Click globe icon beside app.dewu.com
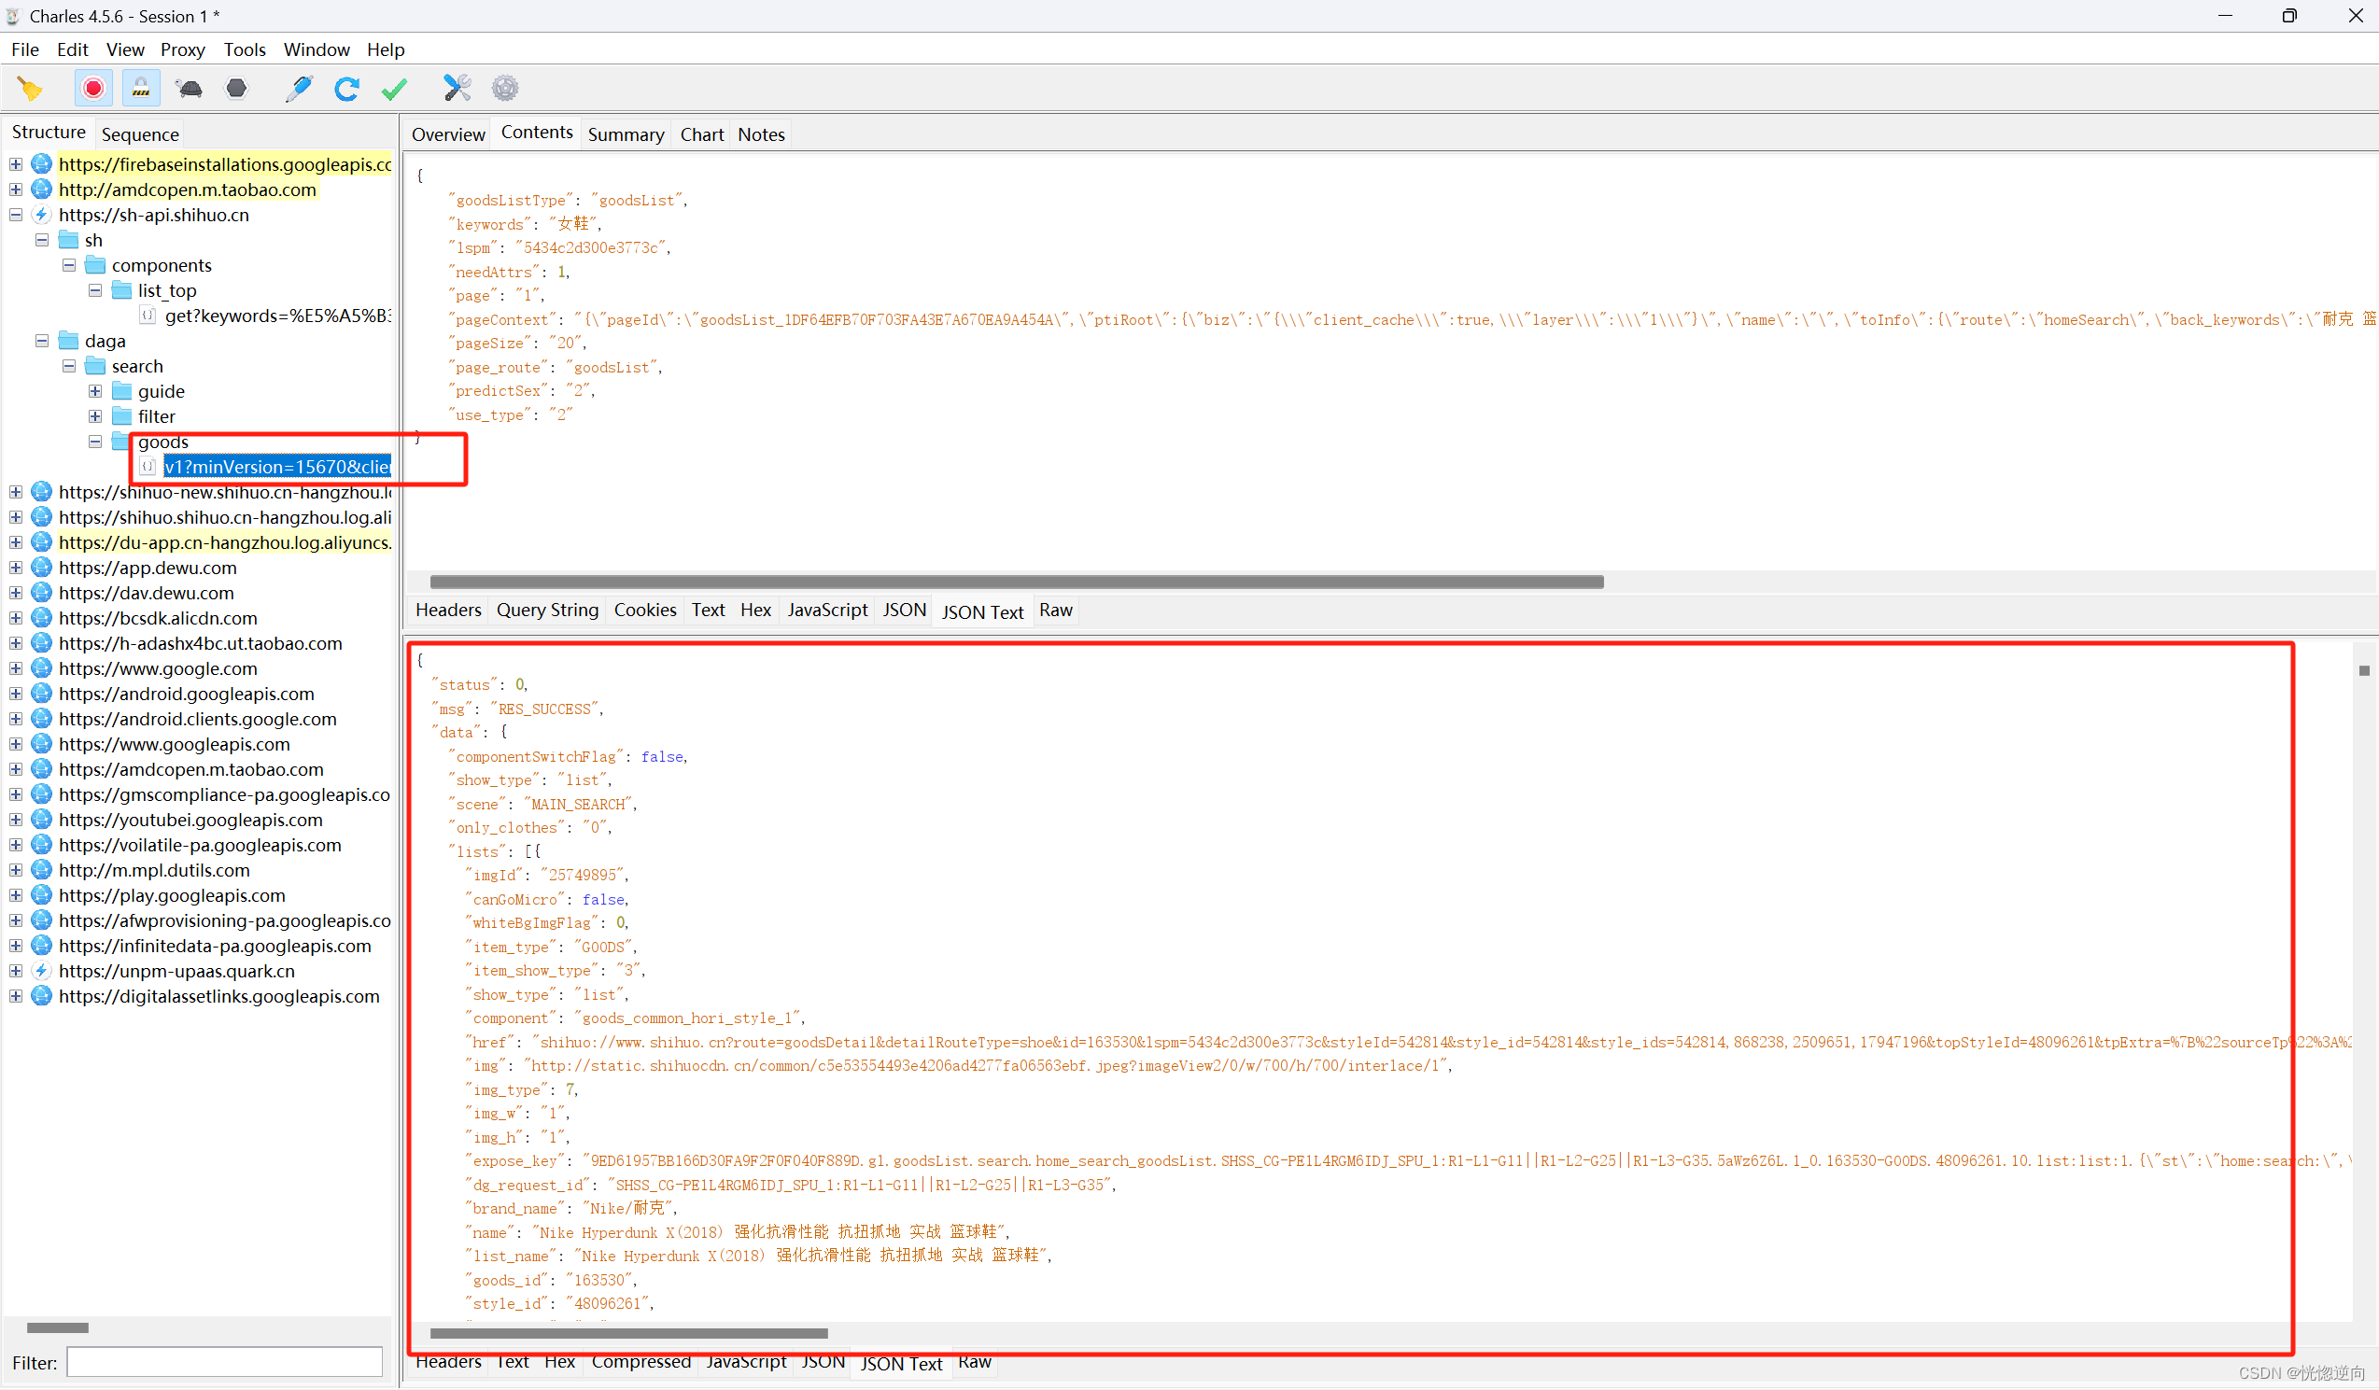Image resolution: width=2379 pixels, height=1390 pixels. coord(41,569)
